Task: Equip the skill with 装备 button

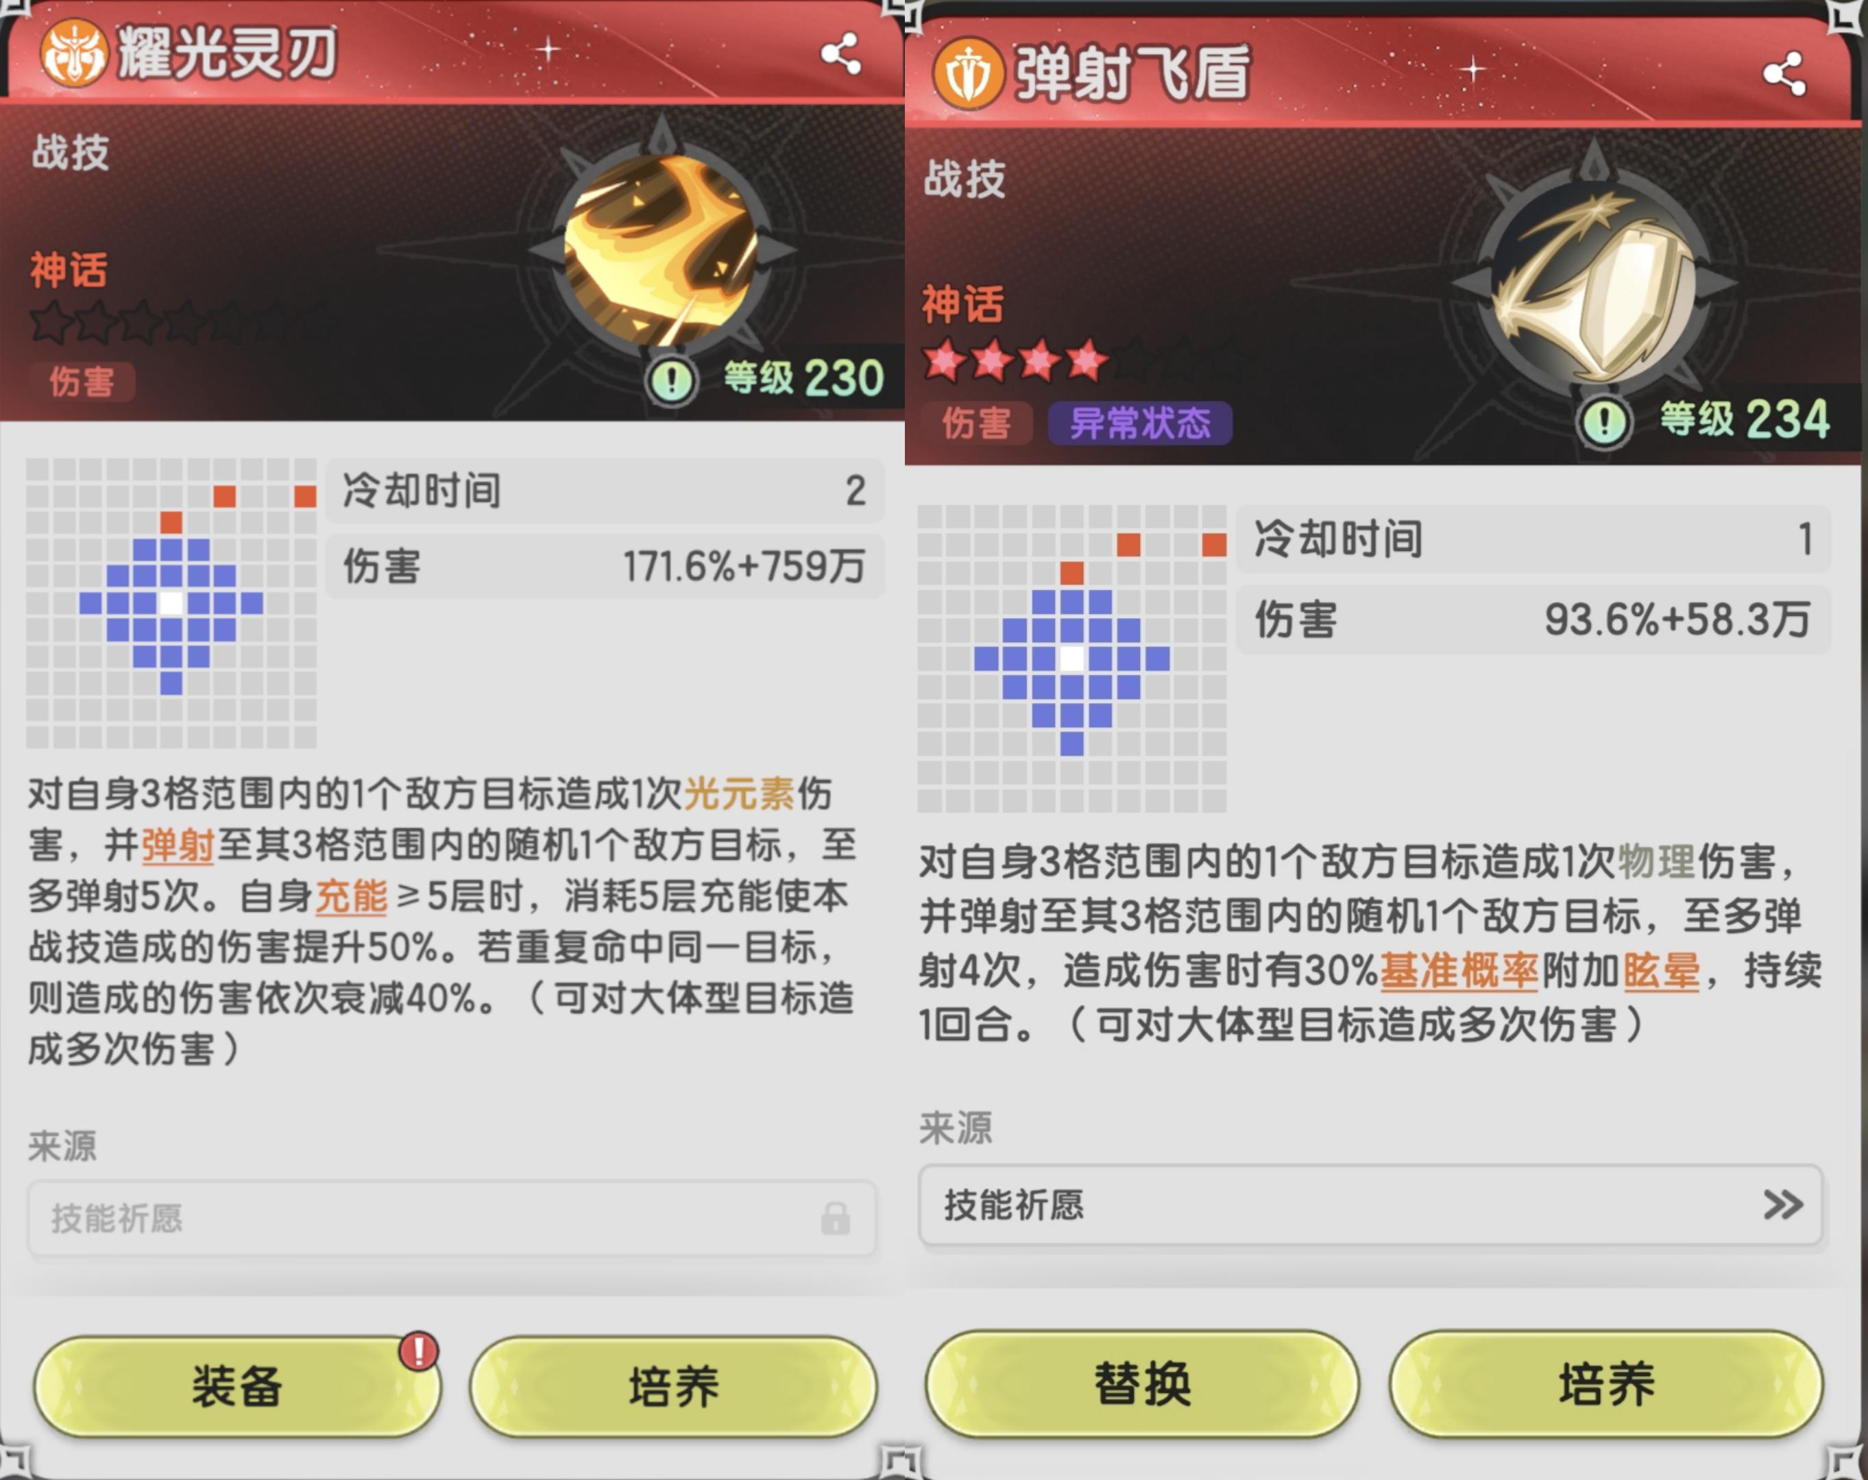Action: 237,1386
